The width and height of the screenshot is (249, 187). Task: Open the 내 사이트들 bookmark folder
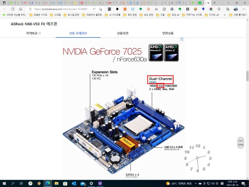click(112, 15)
